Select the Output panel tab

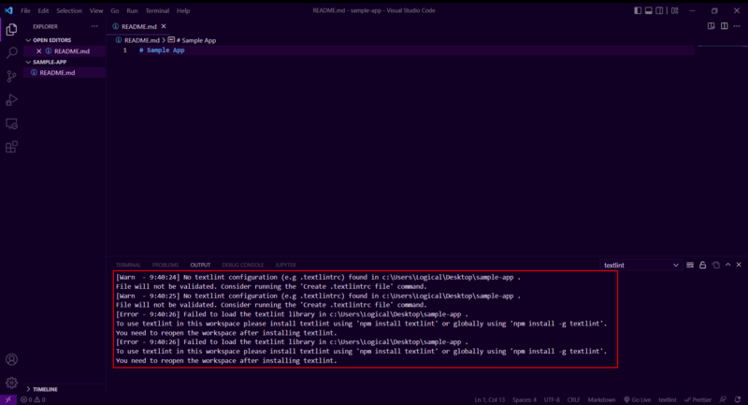pos(200,265)
